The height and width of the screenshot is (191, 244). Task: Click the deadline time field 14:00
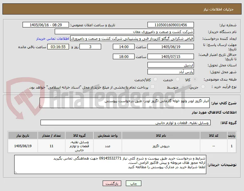pos(124,47)
